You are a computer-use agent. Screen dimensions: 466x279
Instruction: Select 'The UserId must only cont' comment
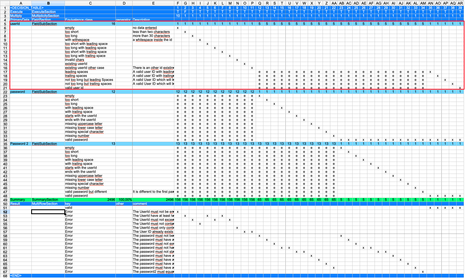(x=153, y=228)
